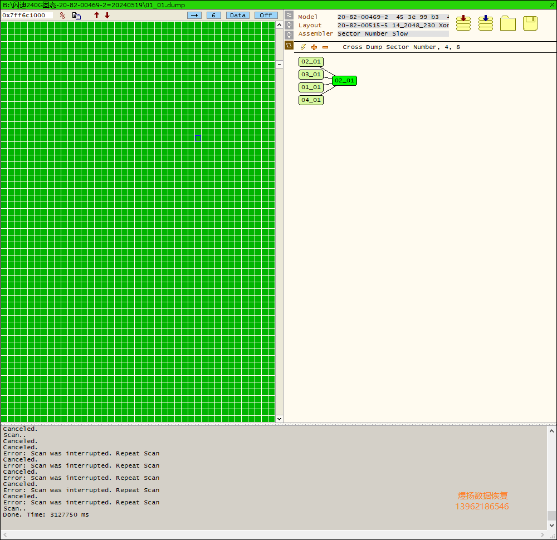Toggle the right-arrow direction button

coord(194,15)
